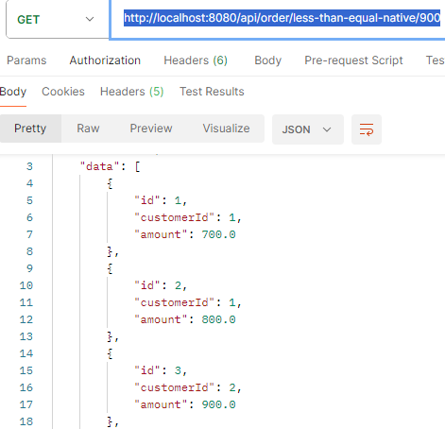
Task: Click "id": 1 on line 5
Action: click(161, 200)
